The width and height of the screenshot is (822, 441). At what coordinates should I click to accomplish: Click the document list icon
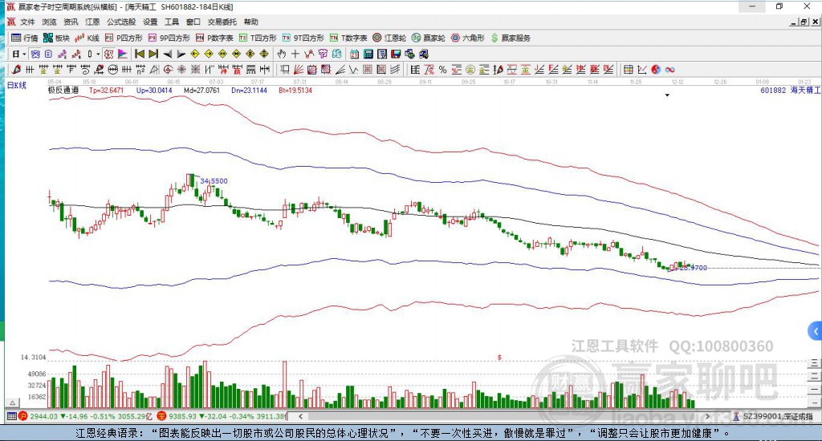[x=48, y=54]
